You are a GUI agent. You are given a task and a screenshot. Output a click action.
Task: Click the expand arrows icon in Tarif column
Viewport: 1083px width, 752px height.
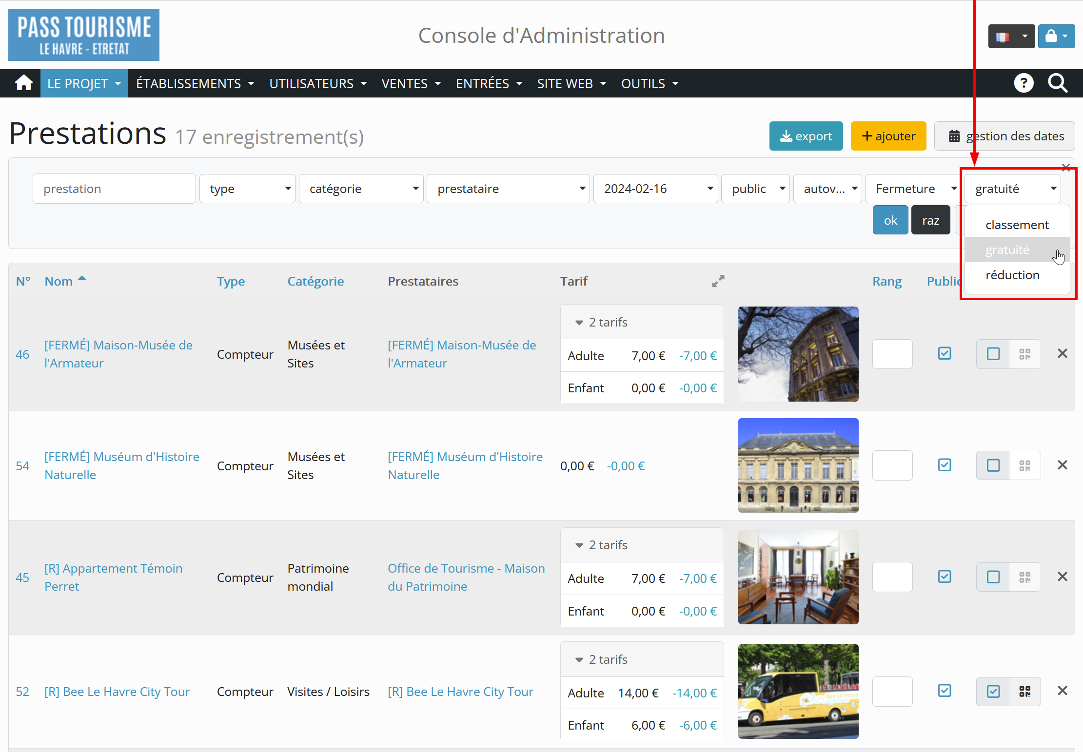pyautogui.click(x=718, y=281)
